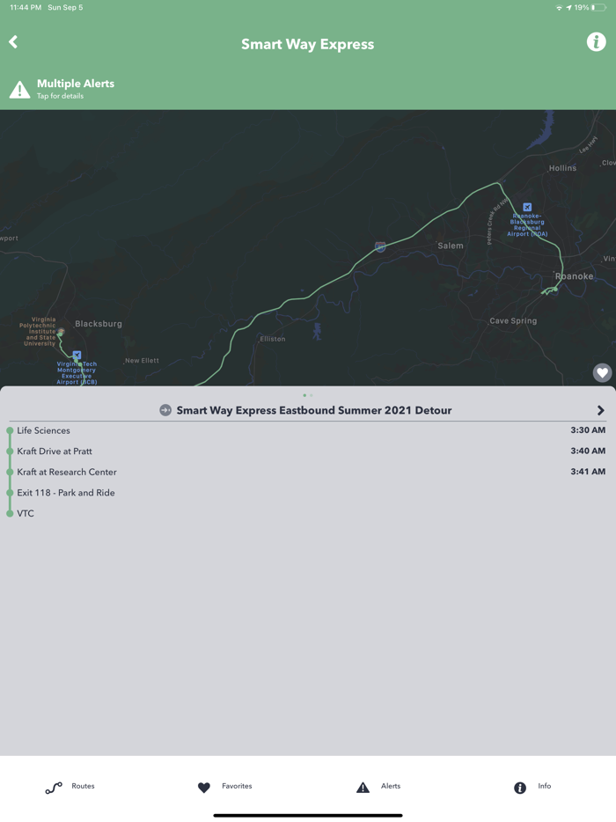
Task: Go back using the left arrow icon
Action: [13, 42]
